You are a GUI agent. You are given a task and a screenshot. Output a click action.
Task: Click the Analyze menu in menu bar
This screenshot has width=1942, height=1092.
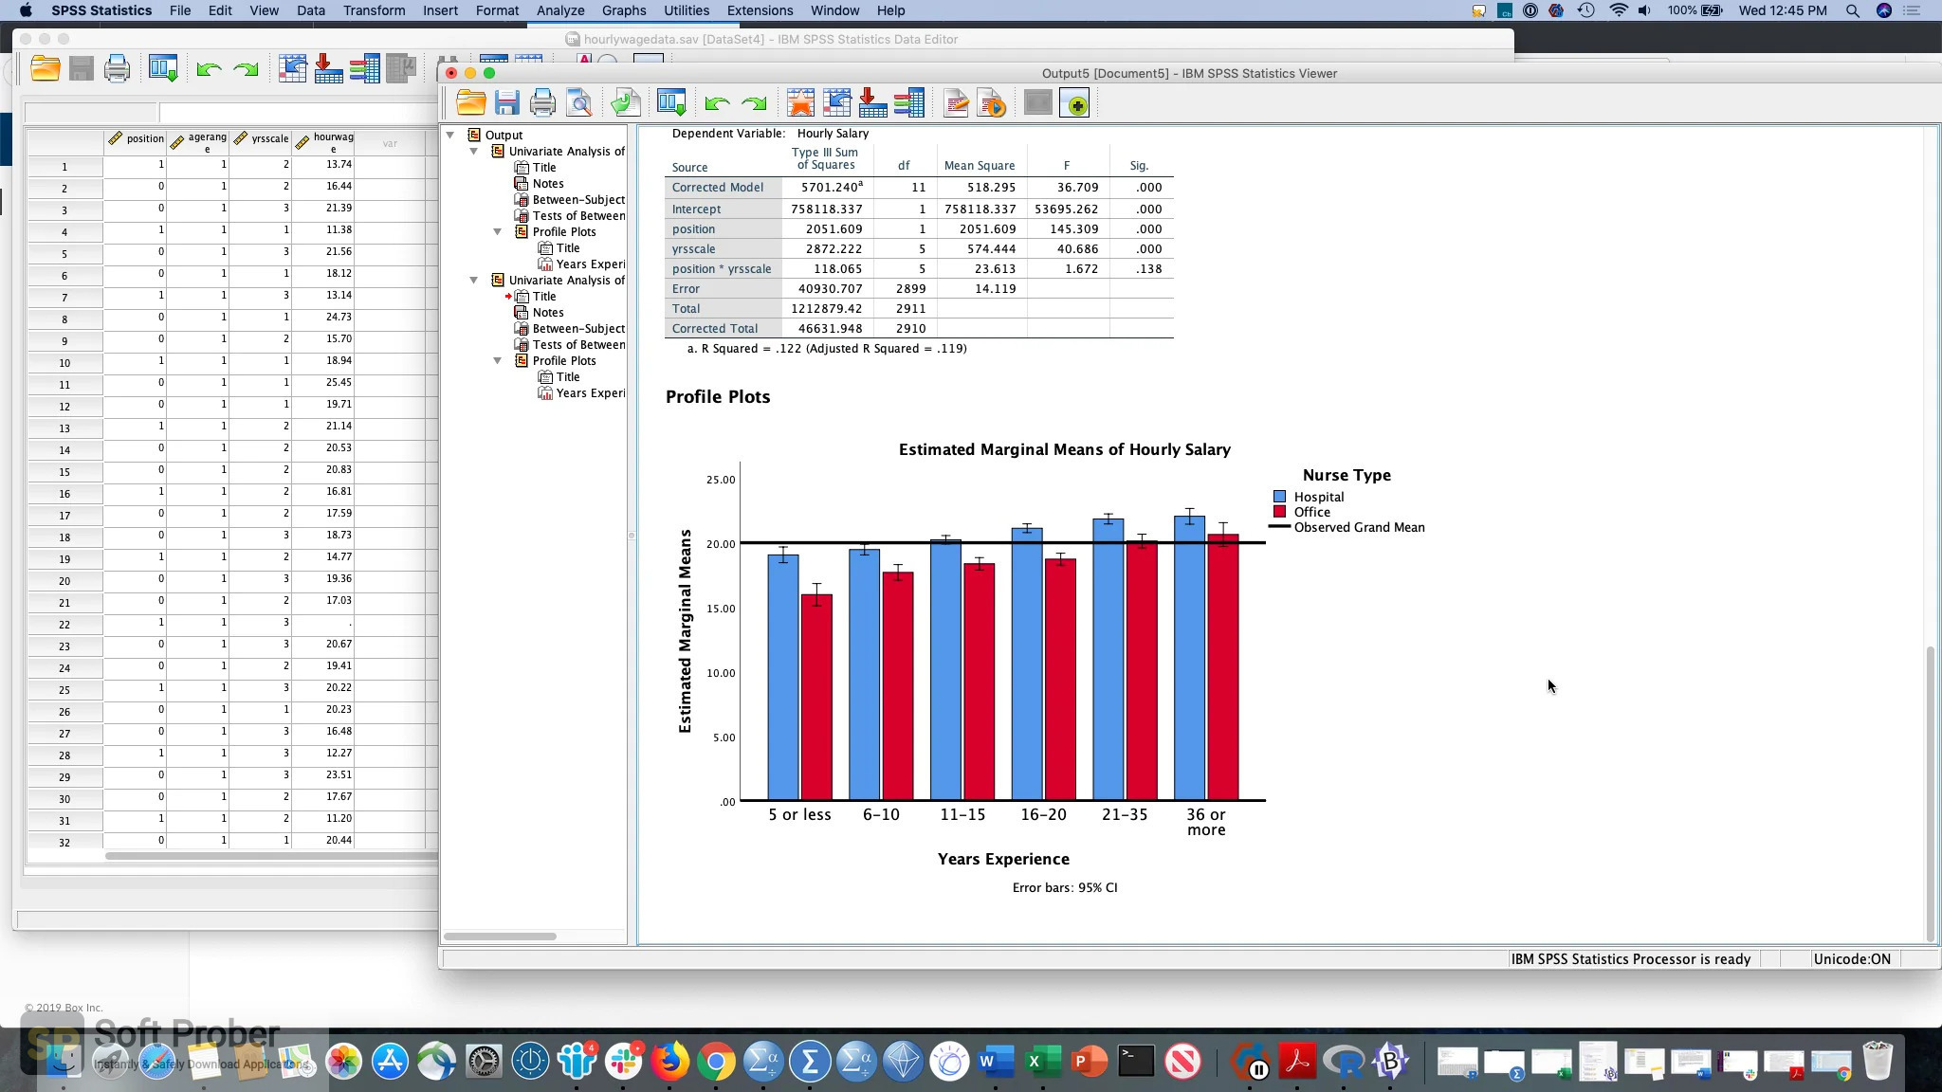(x=560, y=10)
